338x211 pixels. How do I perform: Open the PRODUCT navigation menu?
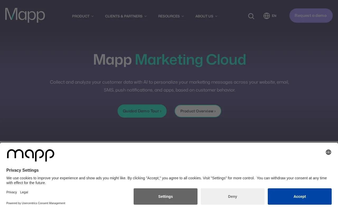click(x=81, y=16)
